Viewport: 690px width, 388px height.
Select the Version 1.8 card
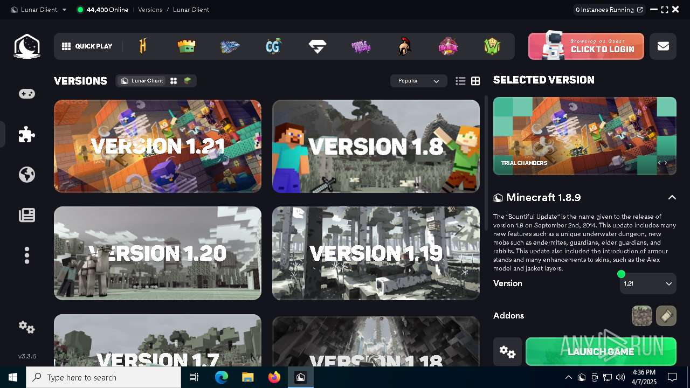tap(376, 146)
